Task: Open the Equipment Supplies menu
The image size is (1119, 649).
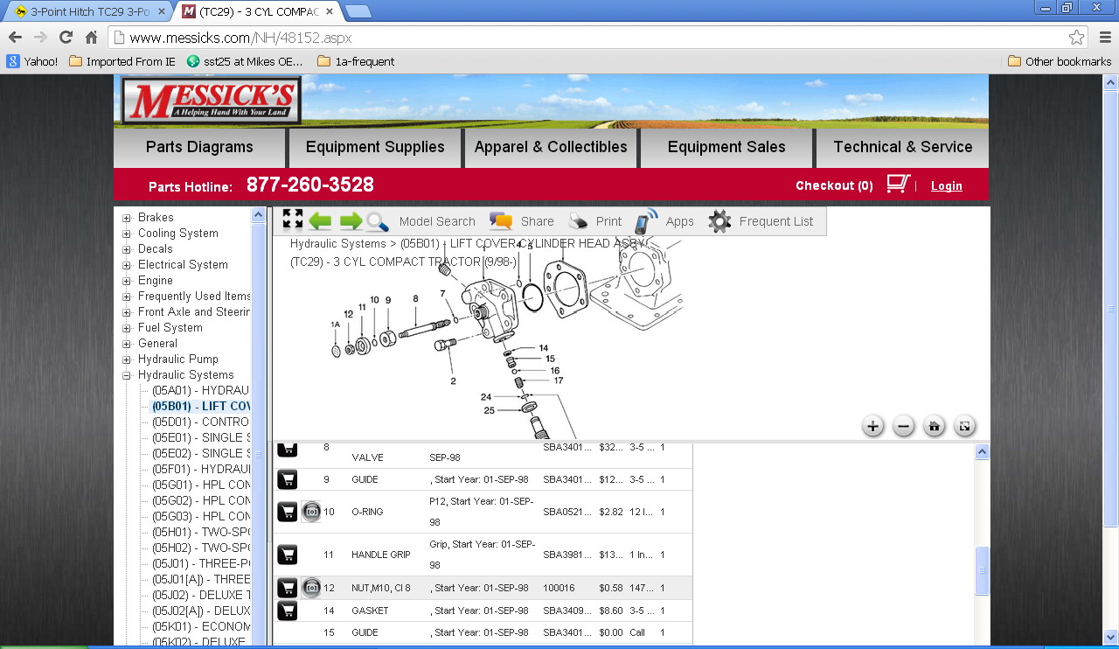Action: [x=375, y=147]
